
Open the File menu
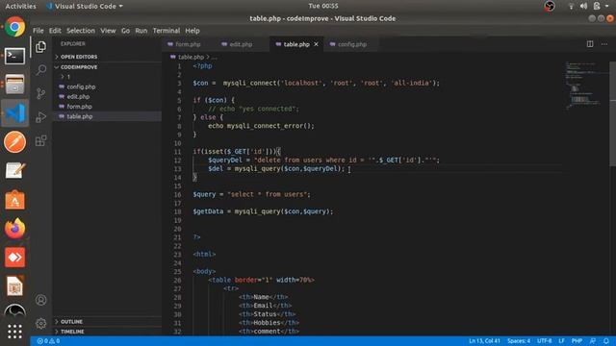tap(38, 31)
